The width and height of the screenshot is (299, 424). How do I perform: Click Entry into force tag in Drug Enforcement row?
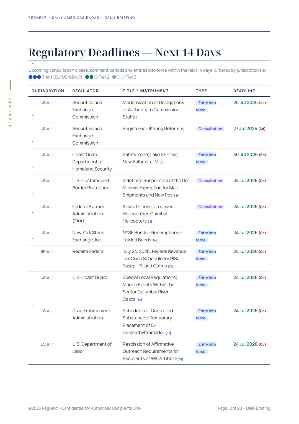[206, 315]
